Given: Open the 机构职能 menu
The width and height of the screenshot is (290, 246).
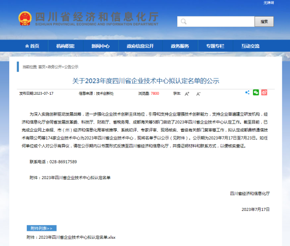Looking at the screenshot, I should [x=65, y=46].
